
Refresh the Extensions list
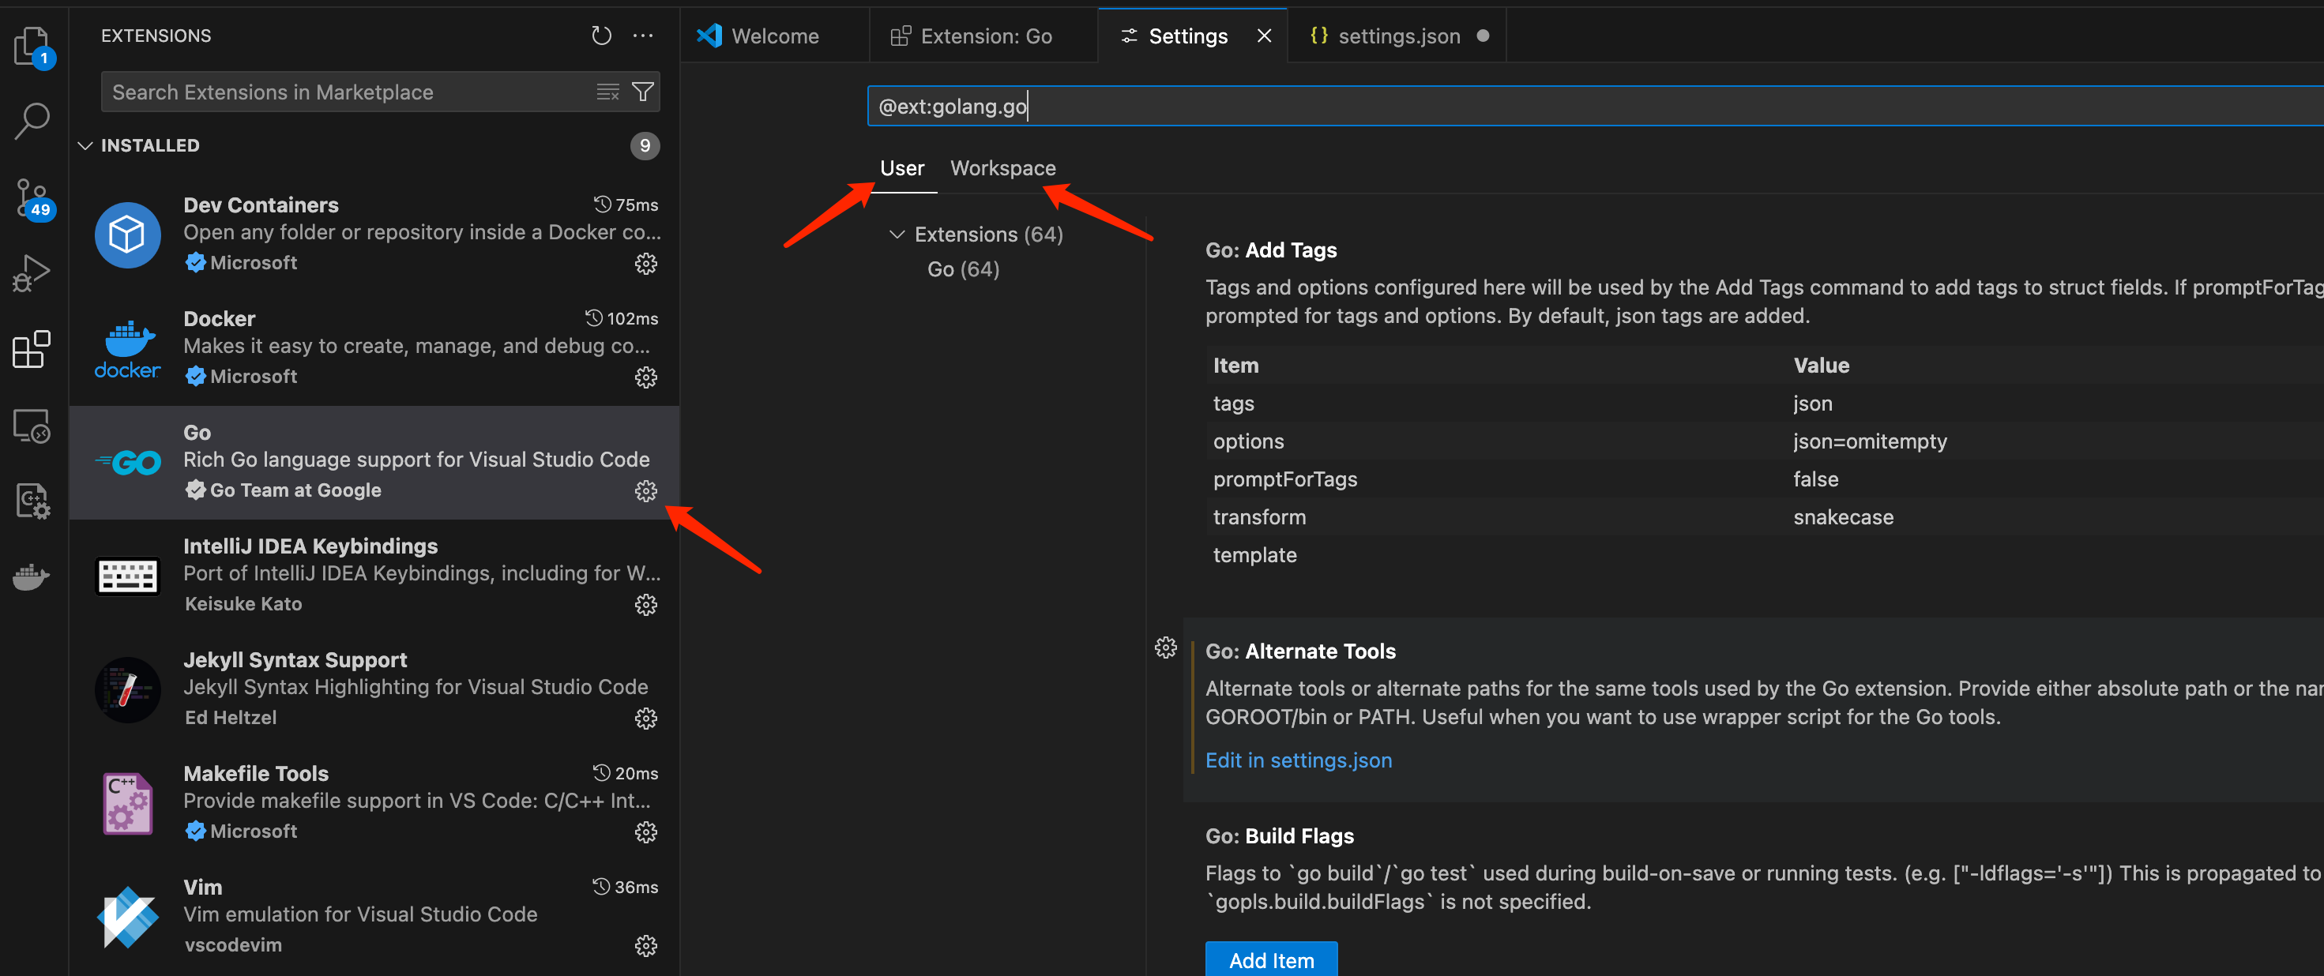(601, 36)
